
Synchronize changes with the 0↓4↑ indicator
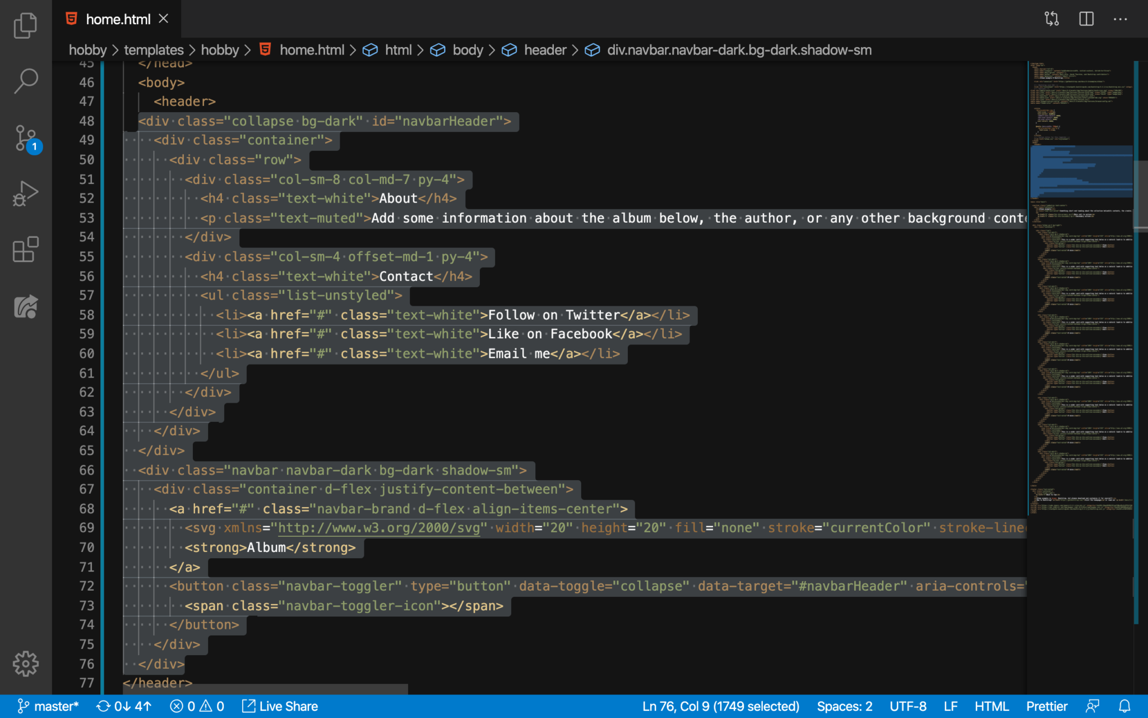click(124, 706)
